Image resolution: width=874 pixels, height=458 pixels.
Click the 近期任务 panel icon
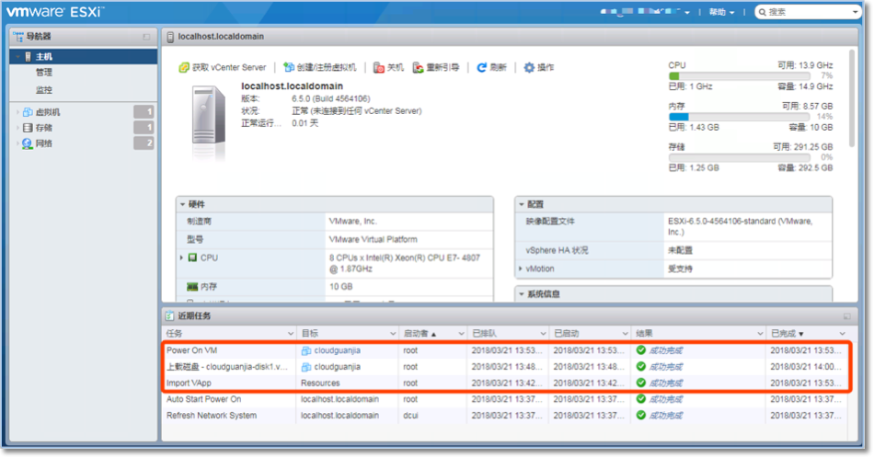coord(170,316)
